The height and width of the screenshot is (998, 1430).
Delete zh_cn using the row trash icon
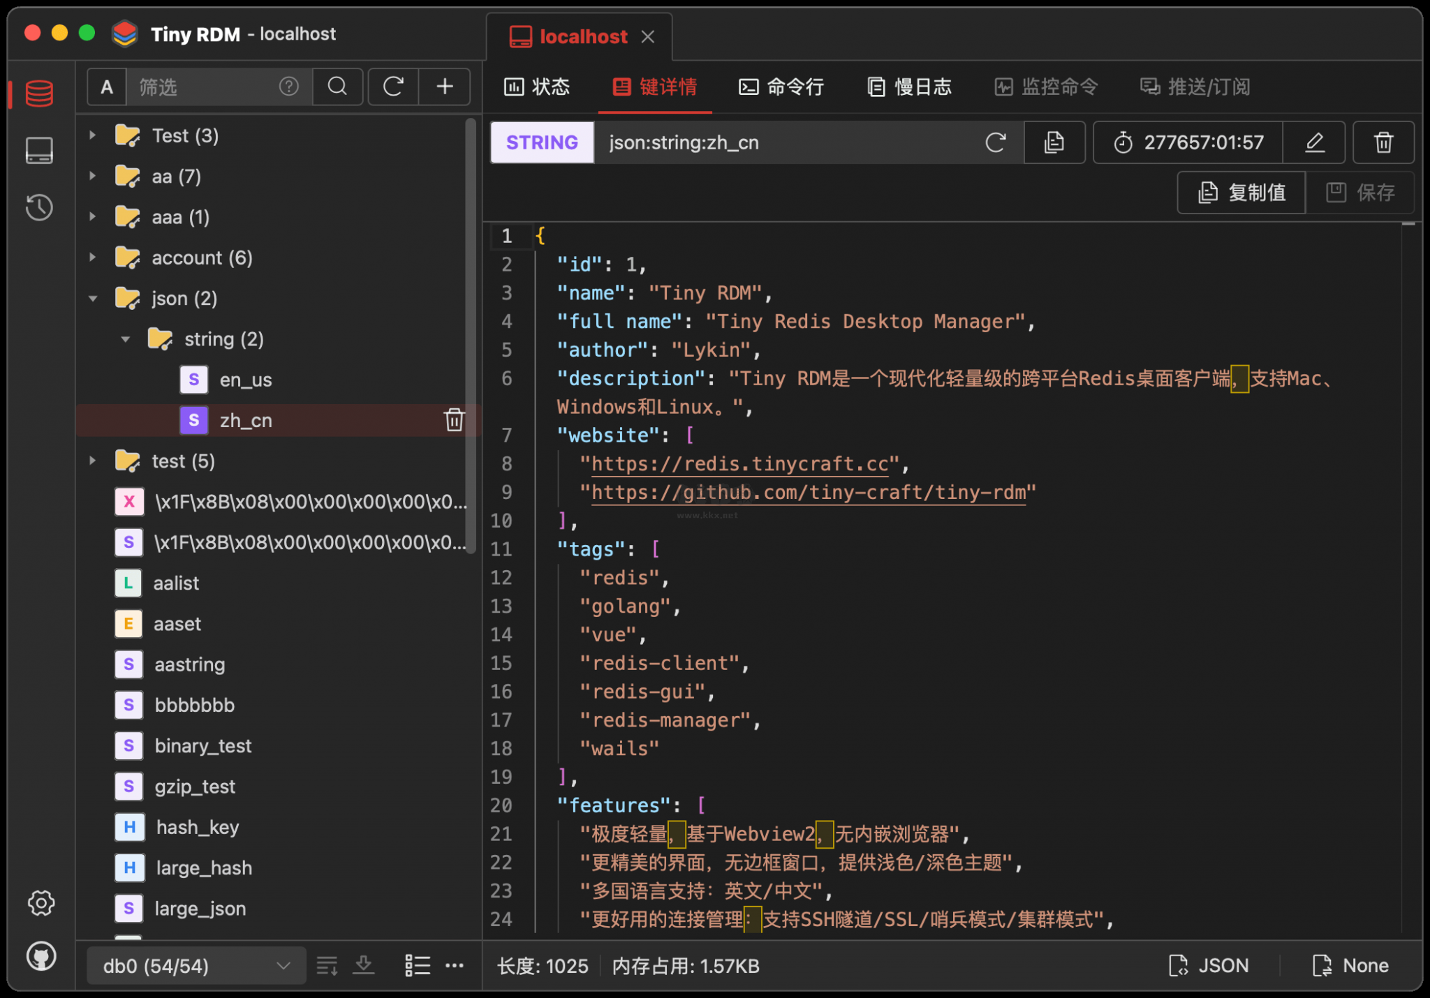click(454, 420)
